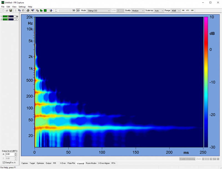
Task: Click the ETC toolbar icon
Action: 188,11
